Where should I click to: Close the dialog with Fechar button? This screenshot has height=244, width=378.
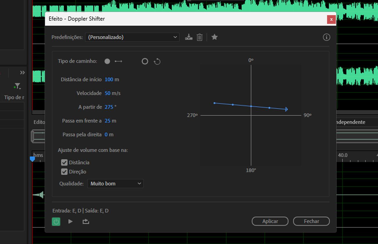point(311,221)
